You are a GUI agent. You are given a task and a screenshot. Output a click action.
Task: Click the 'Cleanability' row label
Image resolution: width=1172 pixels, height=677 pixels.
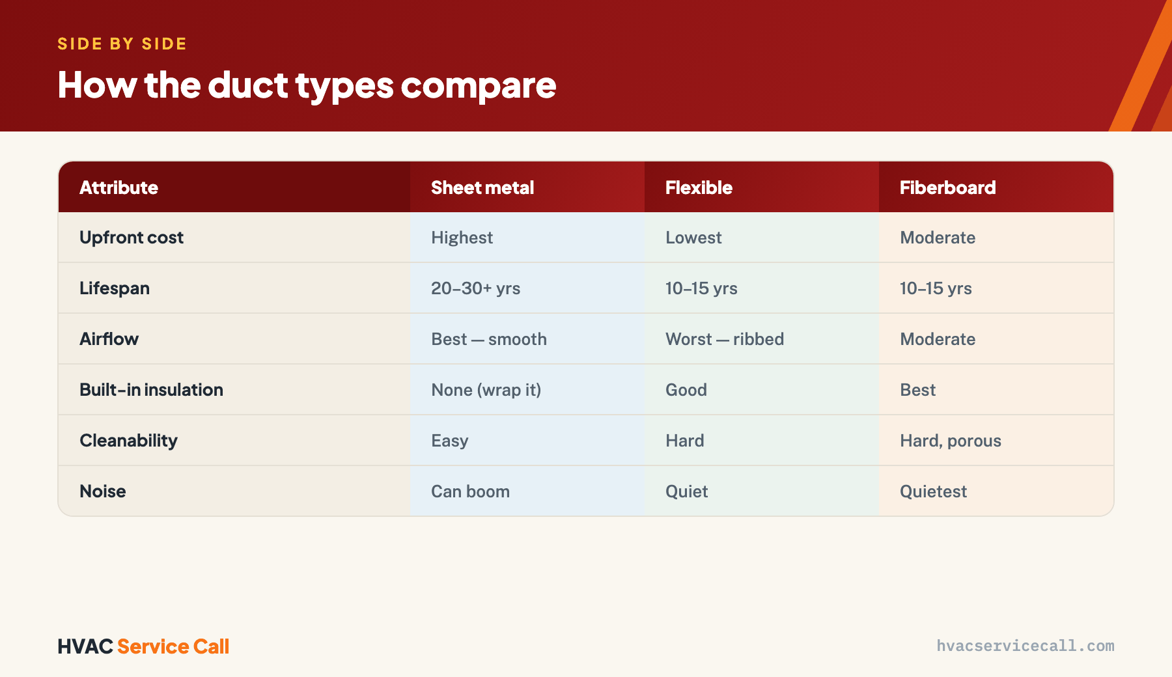pos(234,441)
